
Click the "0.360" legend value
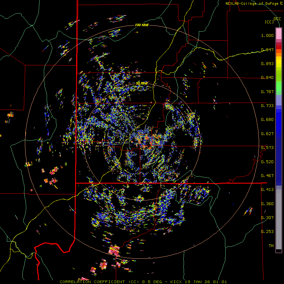click(267, 204)
